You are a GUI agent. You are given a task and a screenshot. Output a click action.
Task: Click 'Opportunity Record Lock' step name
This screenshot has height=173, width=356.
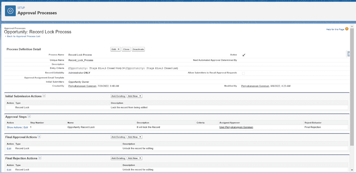[x=81, y=127]
